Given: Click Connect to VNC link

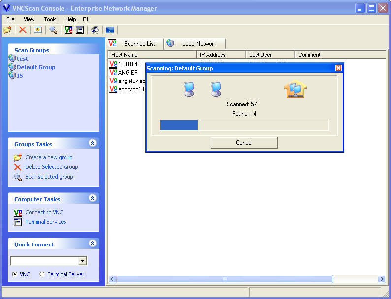Looking at the screenshot, I should 44,212.
